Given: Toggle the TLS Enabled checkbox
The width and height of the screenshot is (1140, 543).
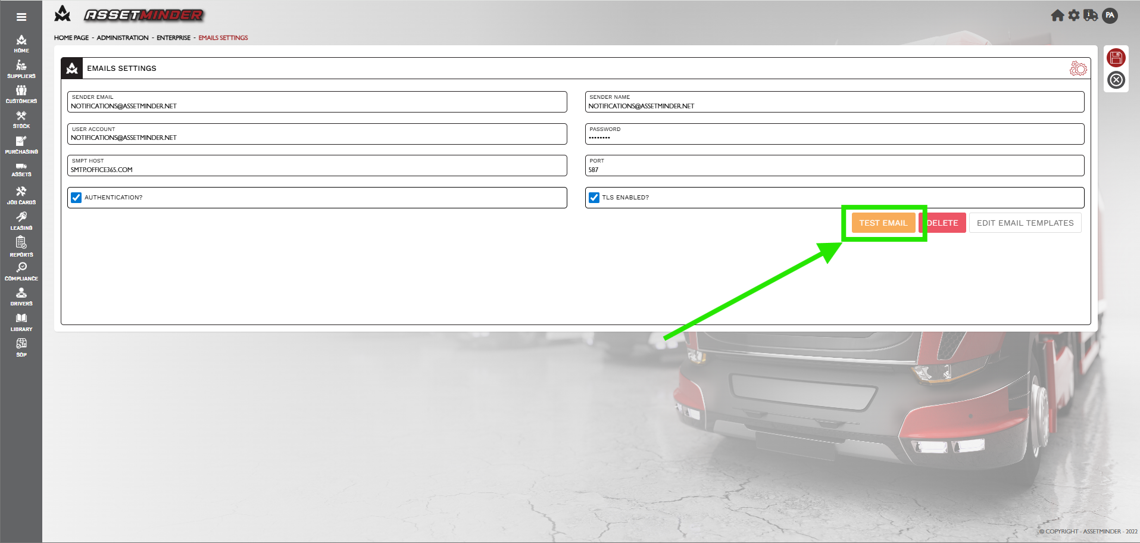Looking at the screenshot, I should pyautogui.click(x=594, y=198).
